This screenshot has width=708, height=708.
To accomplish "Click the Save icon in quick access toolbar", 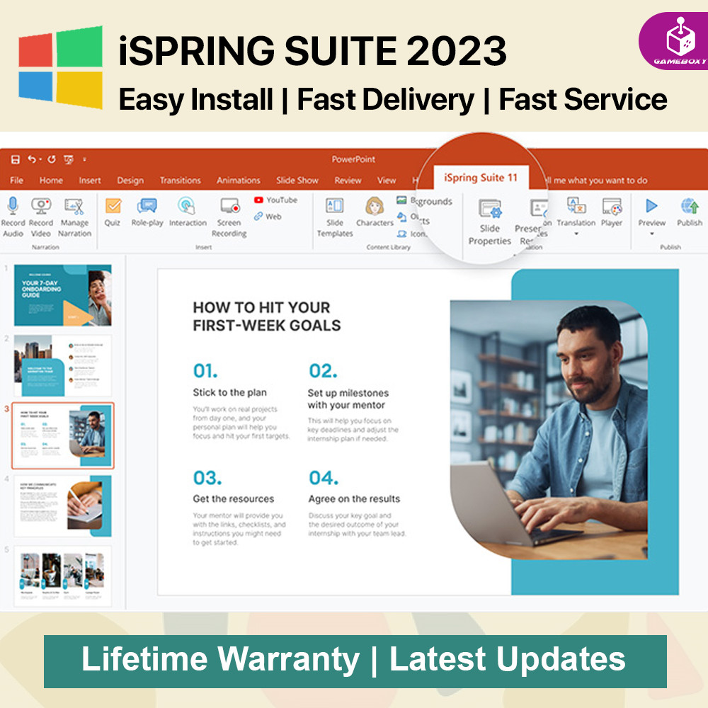I will pos(16,159).
